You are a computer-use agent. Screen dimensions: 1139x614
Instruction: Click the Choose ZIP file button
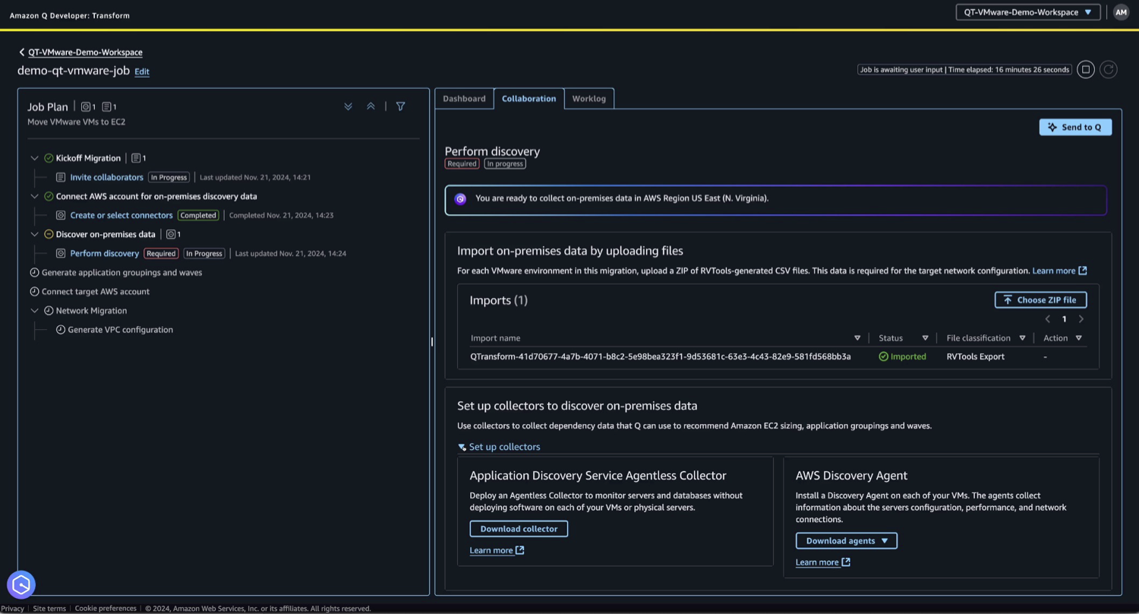point(1040,300)
